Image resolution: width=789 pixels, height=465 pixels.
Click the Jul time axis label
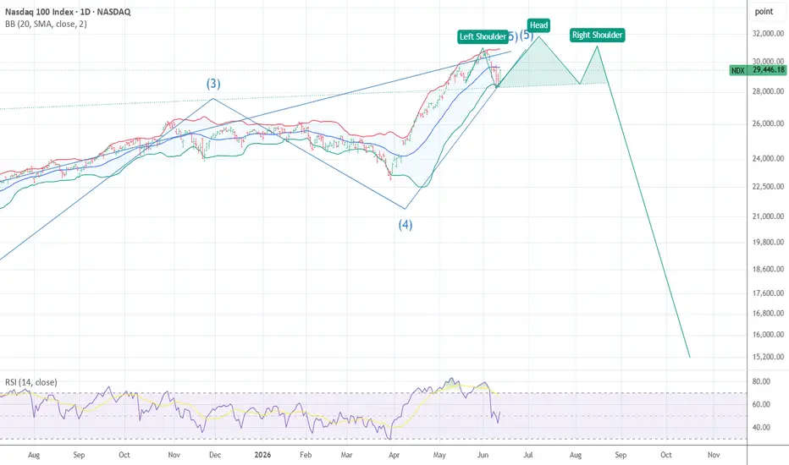(x=528, y=455)
